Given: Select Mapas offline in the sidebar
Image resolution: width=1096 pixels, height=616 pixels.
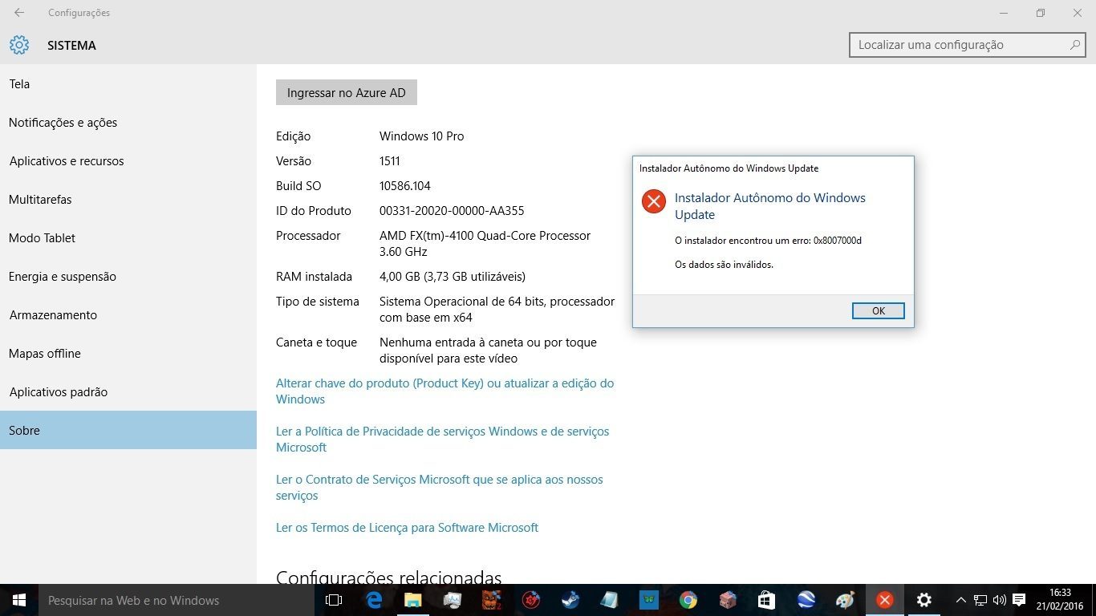Looking at the screenshot, I should click(128, 354).
